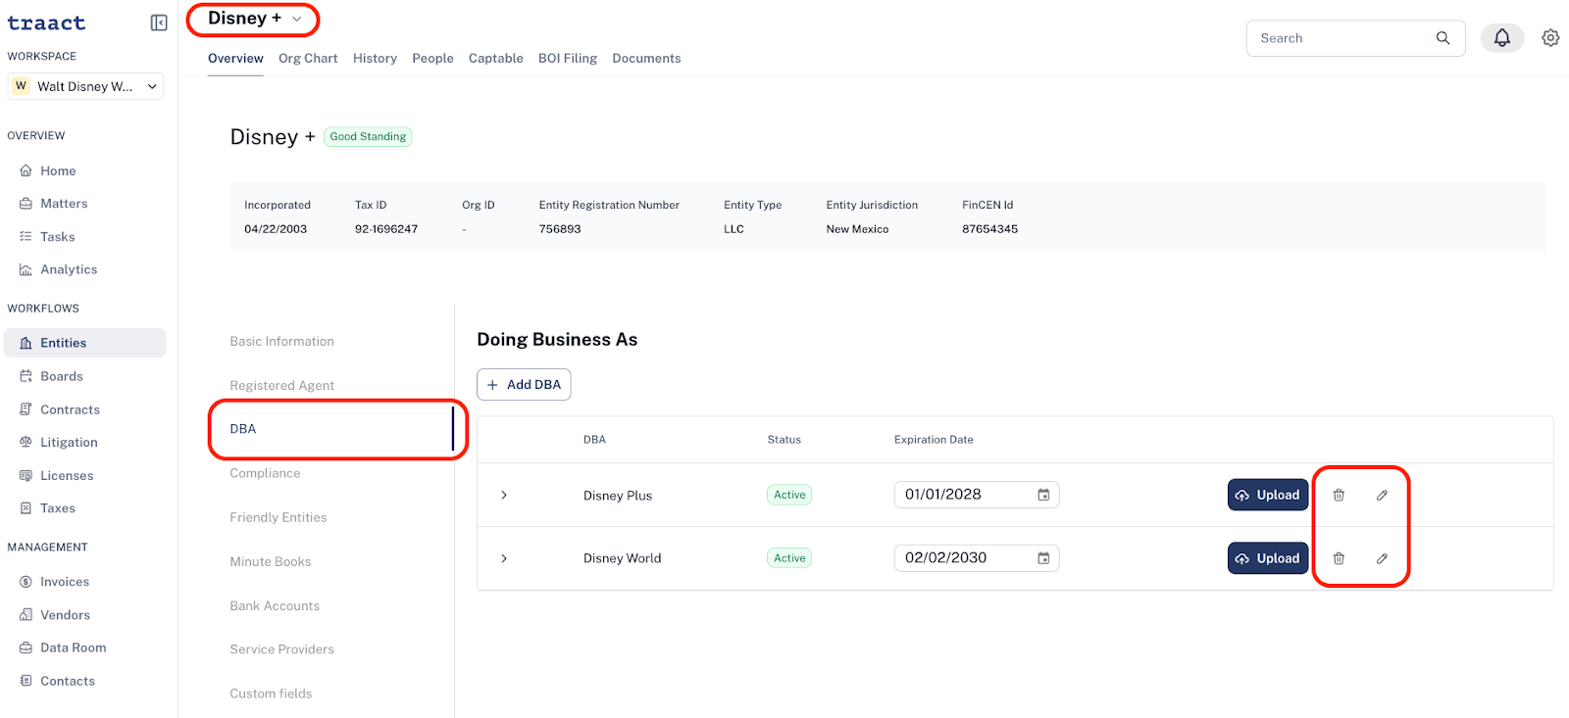This screenshot has height=718, width=1569.
Task: Open Bank Accounts section
Action: [275, 606]
